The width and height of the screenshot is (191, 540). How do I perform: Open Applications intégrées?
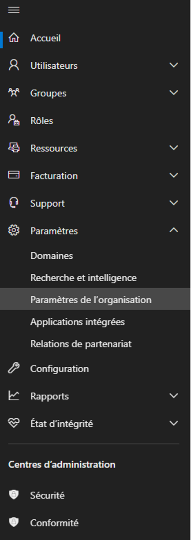pos(78,322)
